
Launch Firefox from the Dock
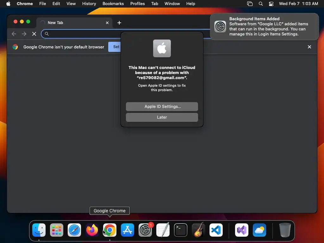92,230
